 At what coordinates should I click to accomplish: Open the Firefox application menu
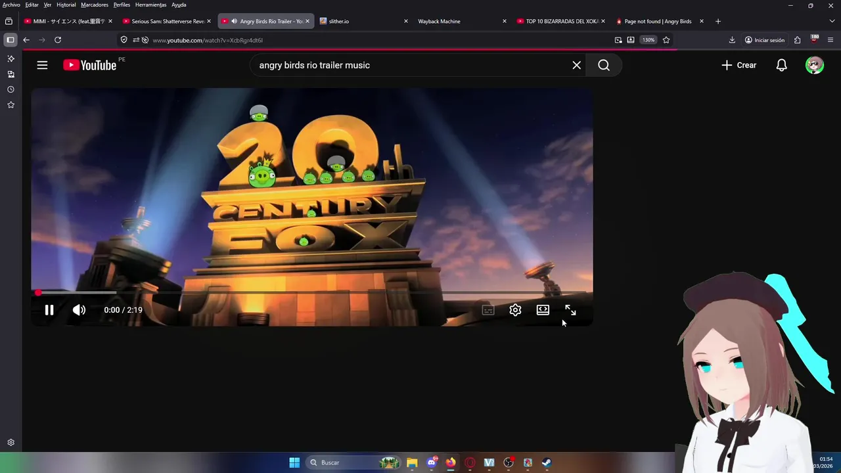click(x=830, y=40)
